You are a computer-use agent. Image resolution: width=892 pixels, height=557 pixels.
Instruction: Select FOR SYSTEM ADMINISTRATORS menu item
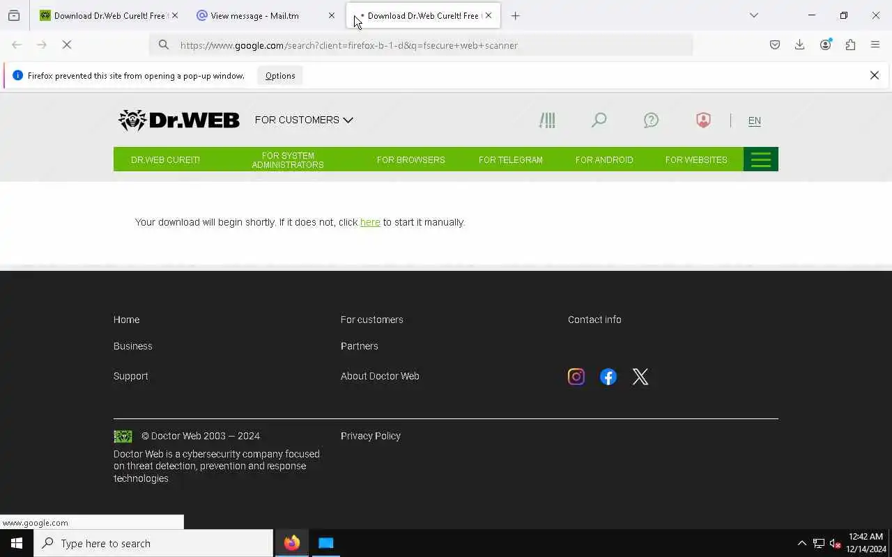click(288, 159)
